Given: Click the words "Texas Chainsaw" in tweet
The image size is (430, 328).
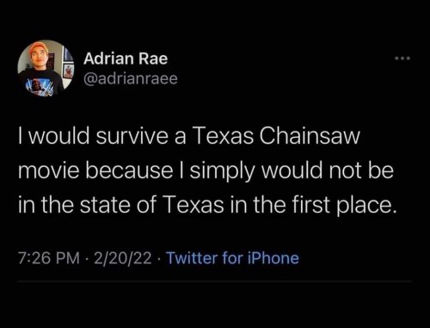Looking at the screenshot, I should click(276, 135).
